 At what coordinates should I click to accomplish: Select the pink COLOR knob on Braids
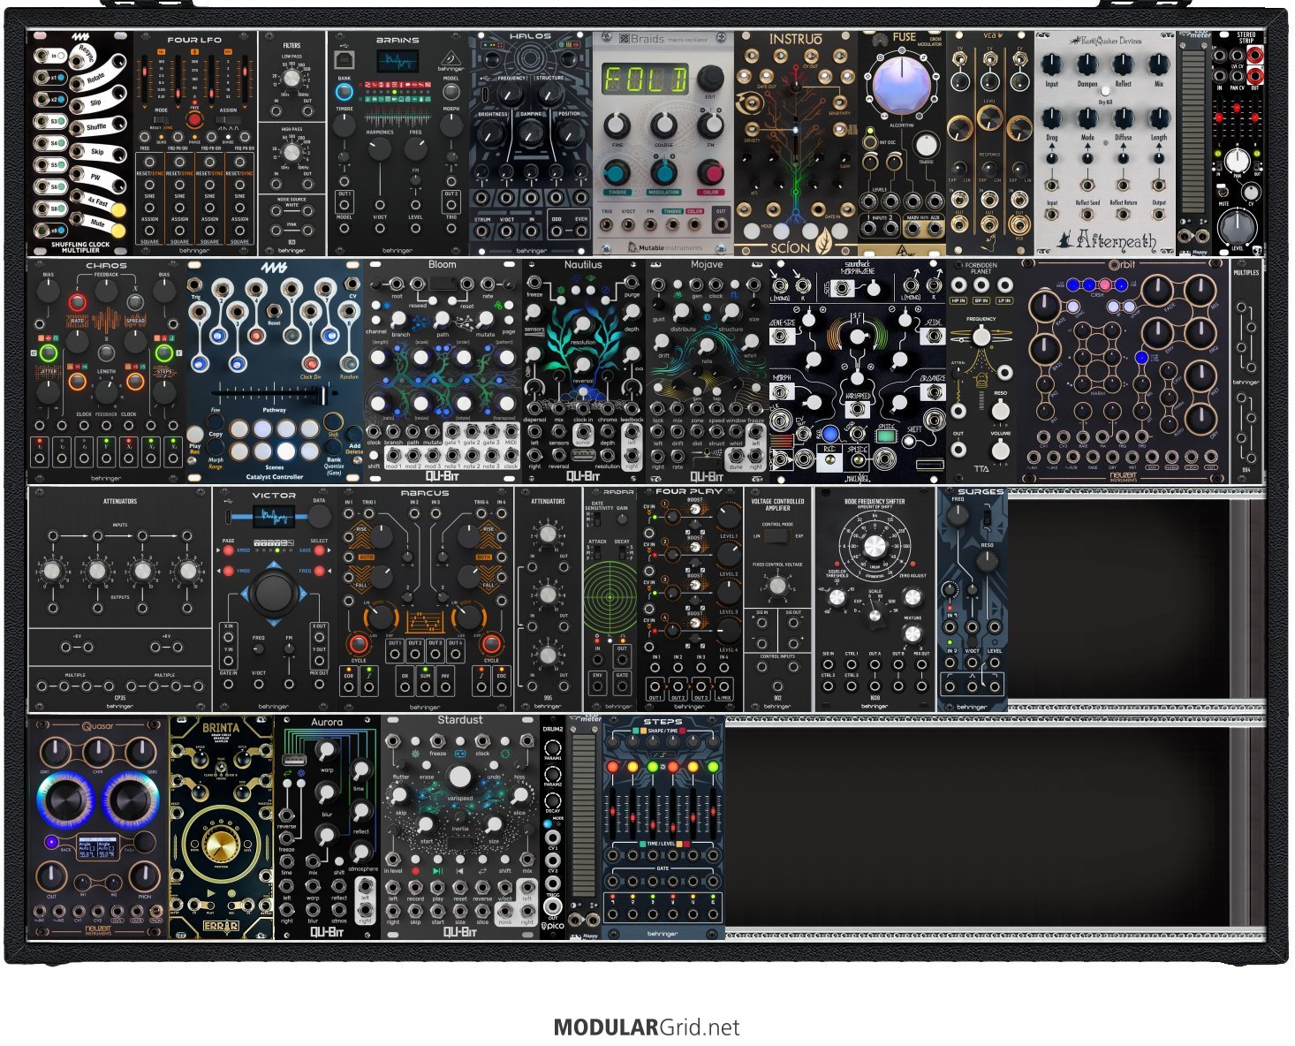pos(710,172)
